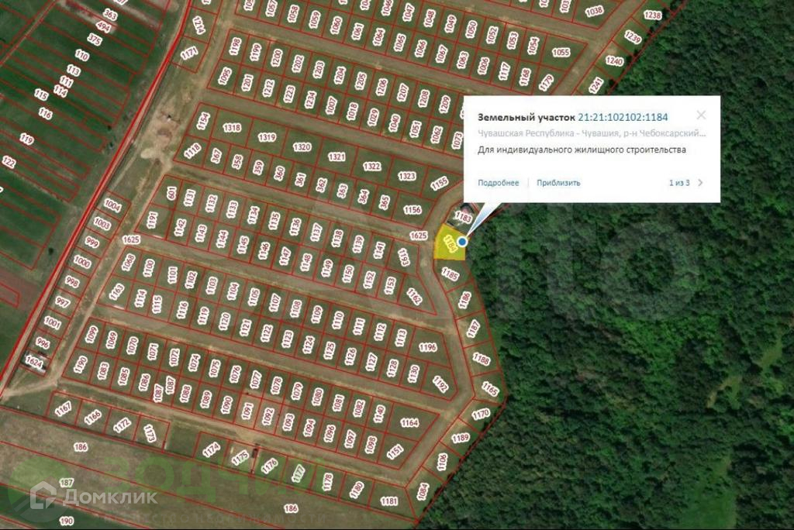Select parcel 1164 on the map
The image size is (794, 530).
(x=409, y=422)
